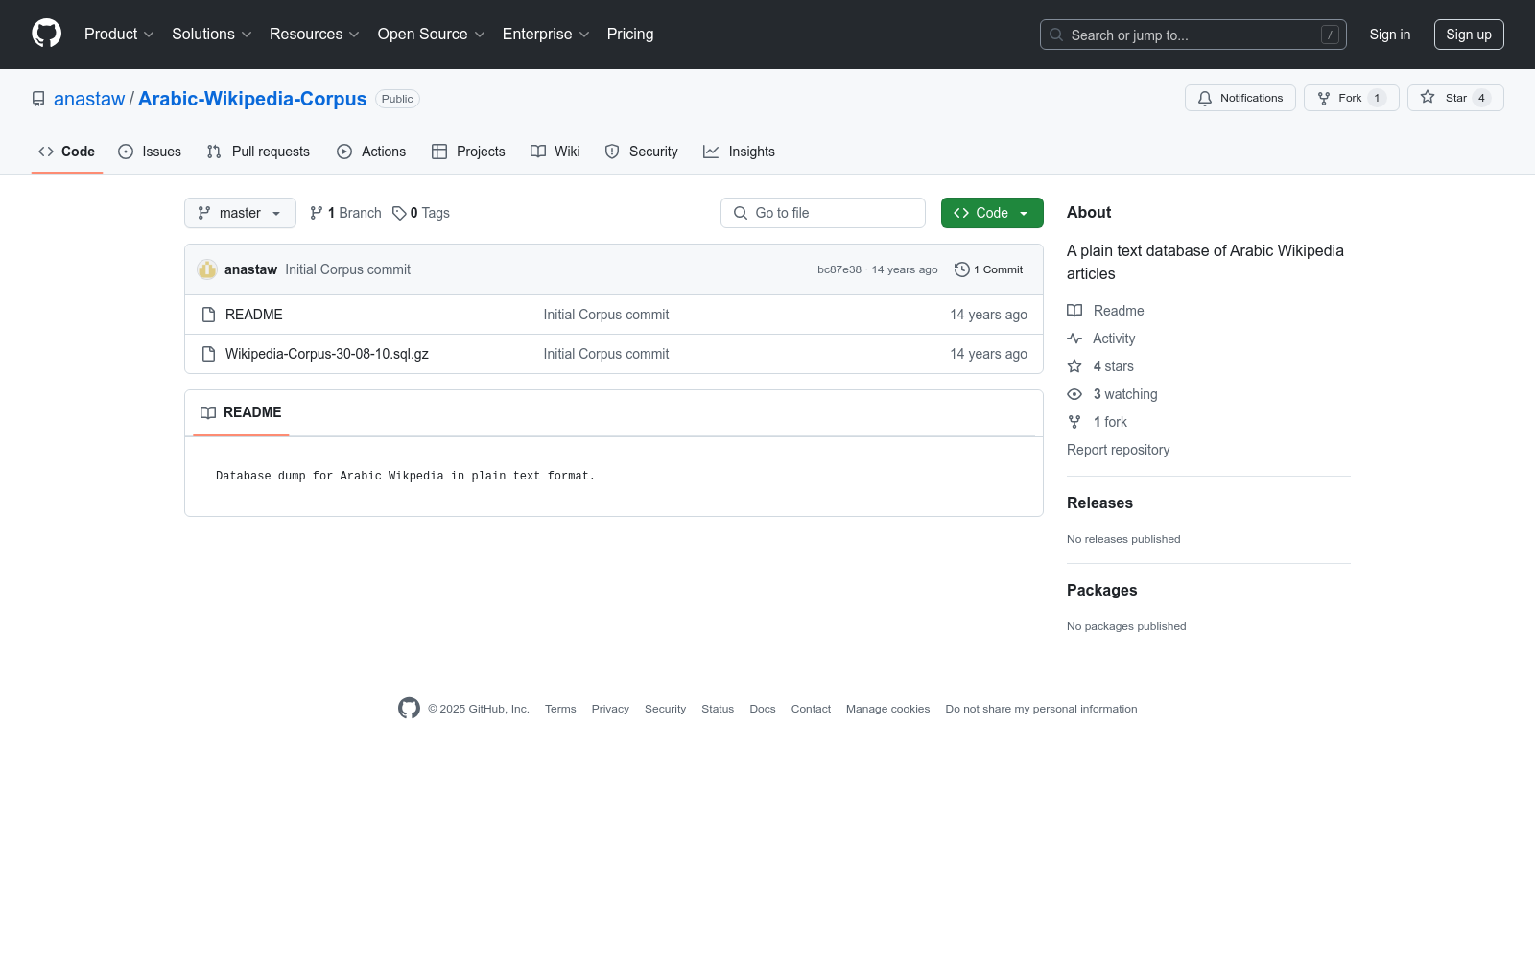Viewport: 1535px width, 959px height.
Task: Click Manage cookies in footer
Action: 888,709
